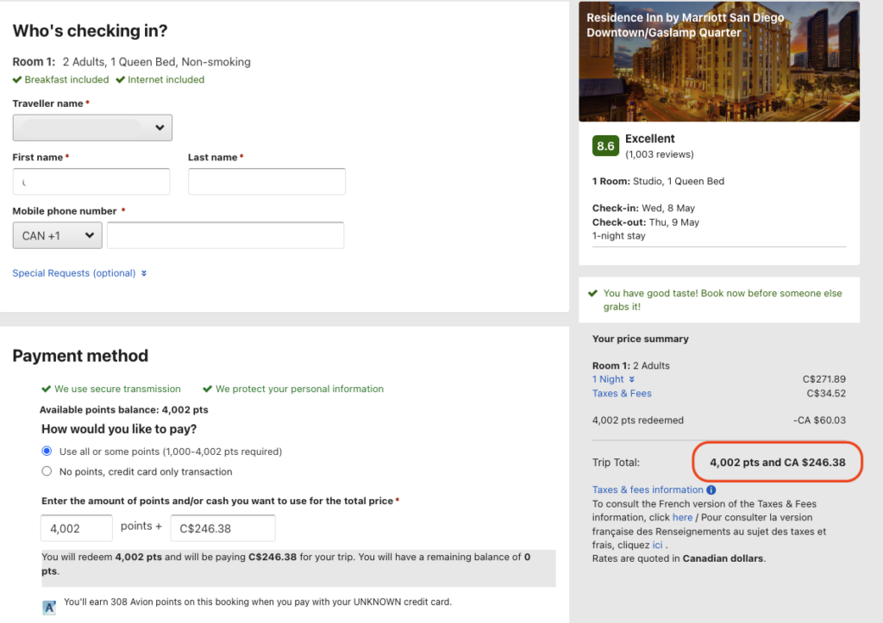Click the Breakfast included checkmark icon
This screenshot has height=623, width=883.
16,79
